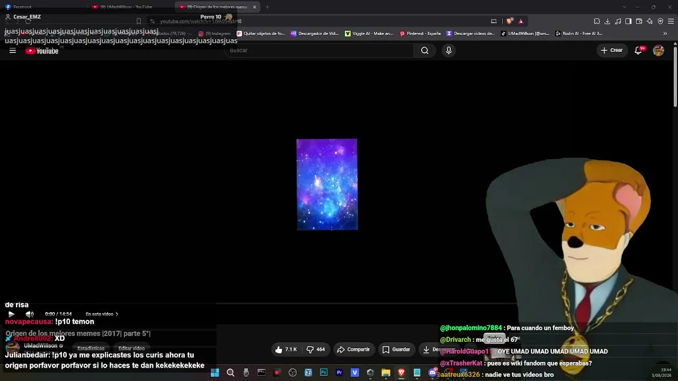Open Estadísticas for the video
The width and height of the screenshot is (678, 381).
(91, 349)
